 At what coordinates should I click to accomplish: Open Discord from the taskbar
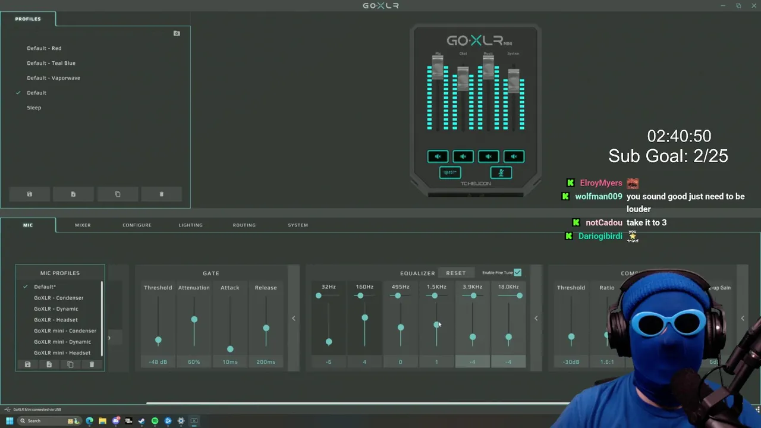(116, 421)
